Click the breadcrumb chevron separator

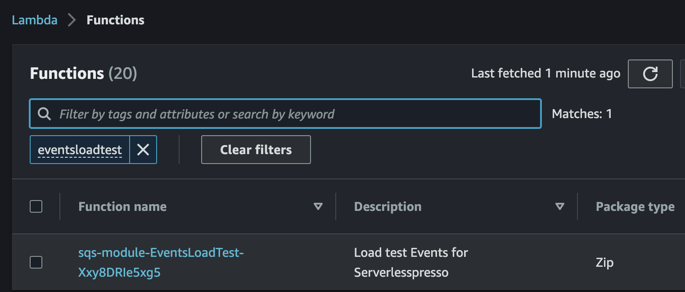click(x=72, y=20)
